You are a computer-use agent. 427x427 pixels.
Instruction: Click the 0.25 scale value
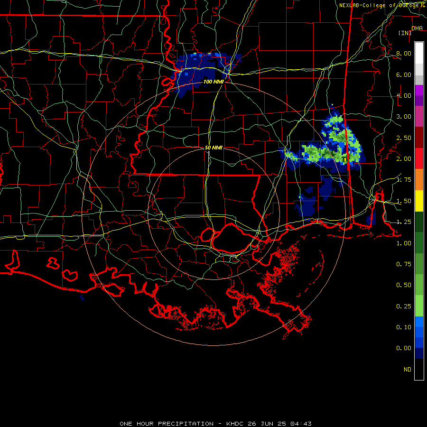coord(404,306)
